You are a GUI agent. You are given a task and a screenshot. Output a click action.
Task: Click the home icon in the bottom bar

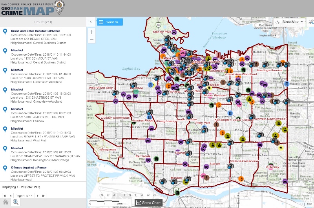coord(5,202)
